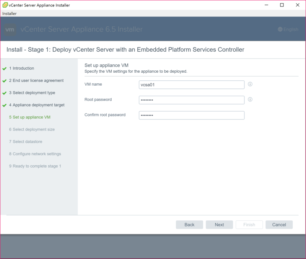Maximize the installer window
The height and width of the screenshot is (259, 306).
coord(282,5)
